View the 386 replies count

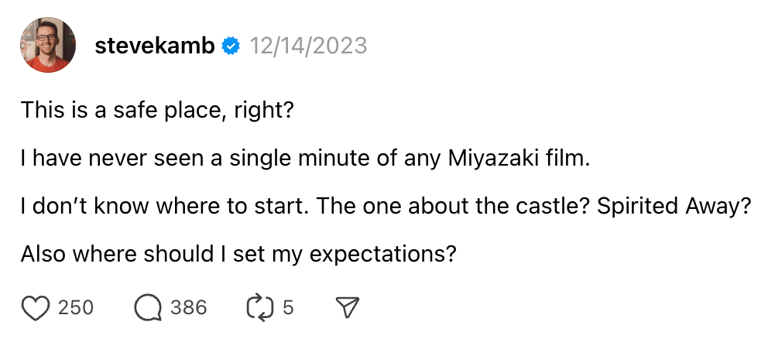tap(189, 308)
